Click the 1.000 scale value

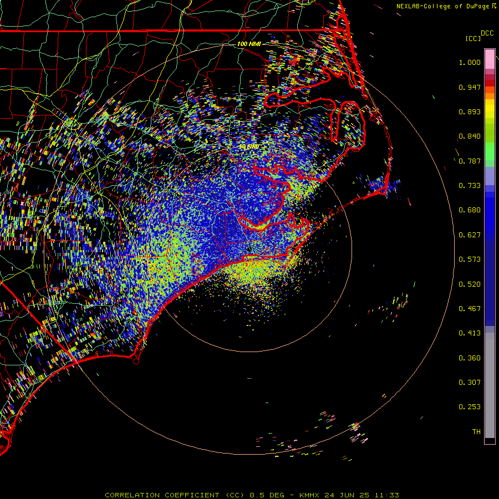[470, 62]
